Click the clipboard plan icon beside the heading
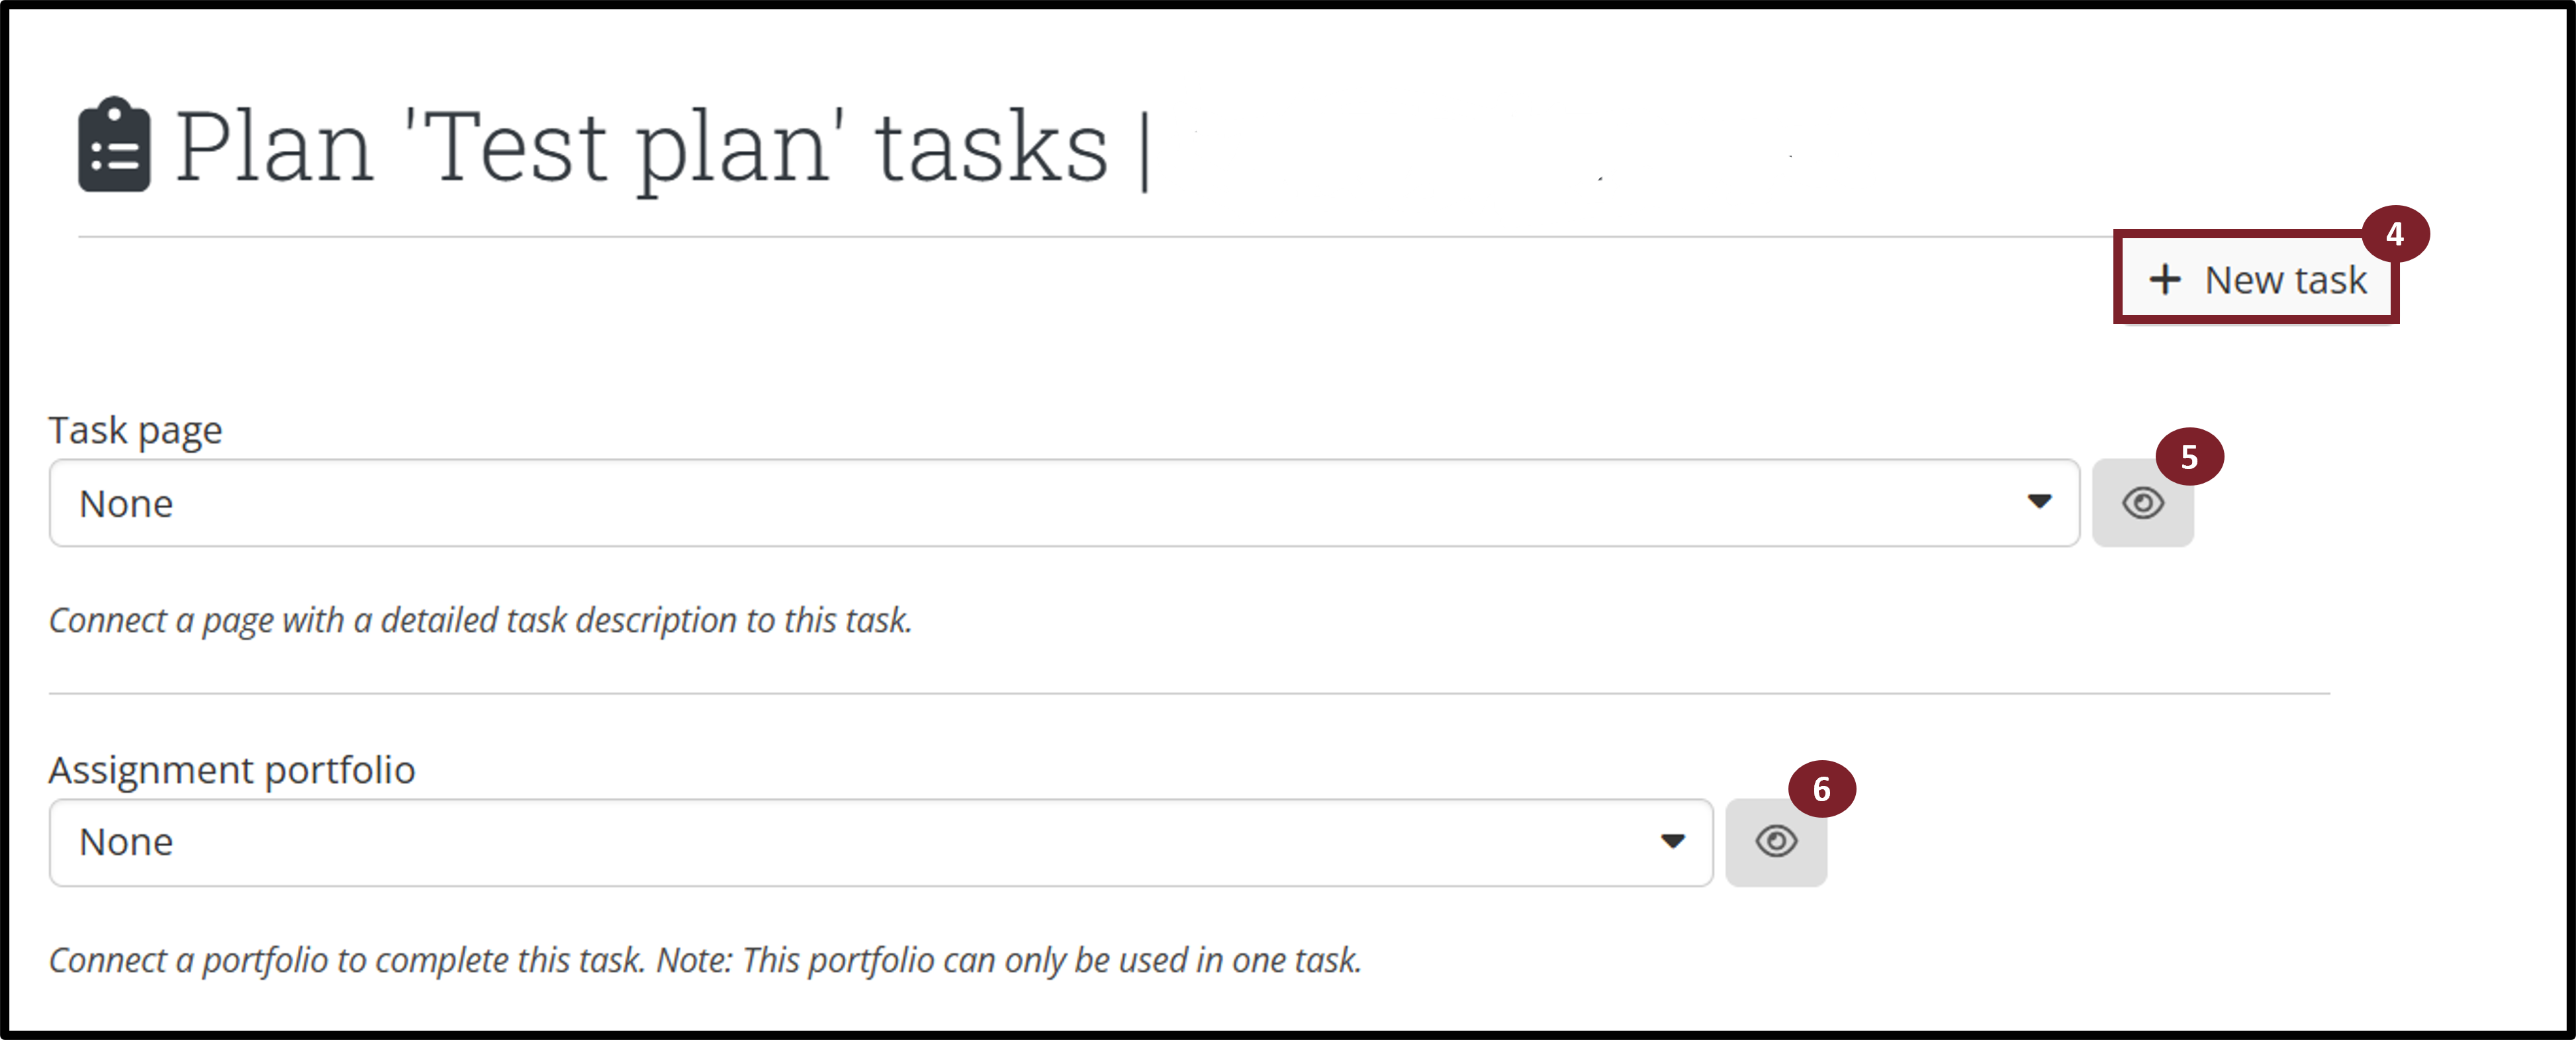The image size is (2576, 1040). pos(114,145)
